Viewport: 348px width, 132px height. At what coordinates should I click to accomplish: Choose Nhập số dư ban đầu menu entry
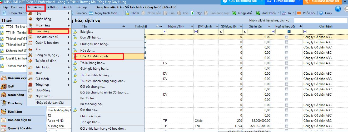click(49, 103)
